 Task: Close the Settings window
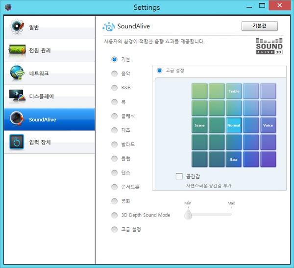(280, 5)
